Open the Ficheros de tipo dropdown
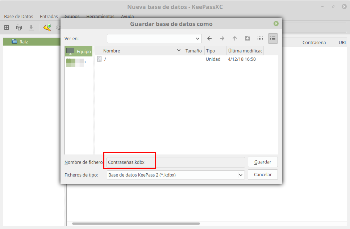Viewport: 350px width, 229px height. pos(241,175)
